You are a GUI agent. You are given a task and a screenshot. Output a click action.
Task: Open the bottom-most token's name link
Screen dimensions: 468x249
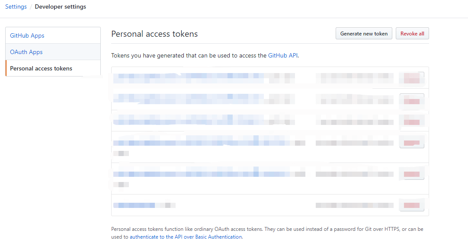point(134,205)
